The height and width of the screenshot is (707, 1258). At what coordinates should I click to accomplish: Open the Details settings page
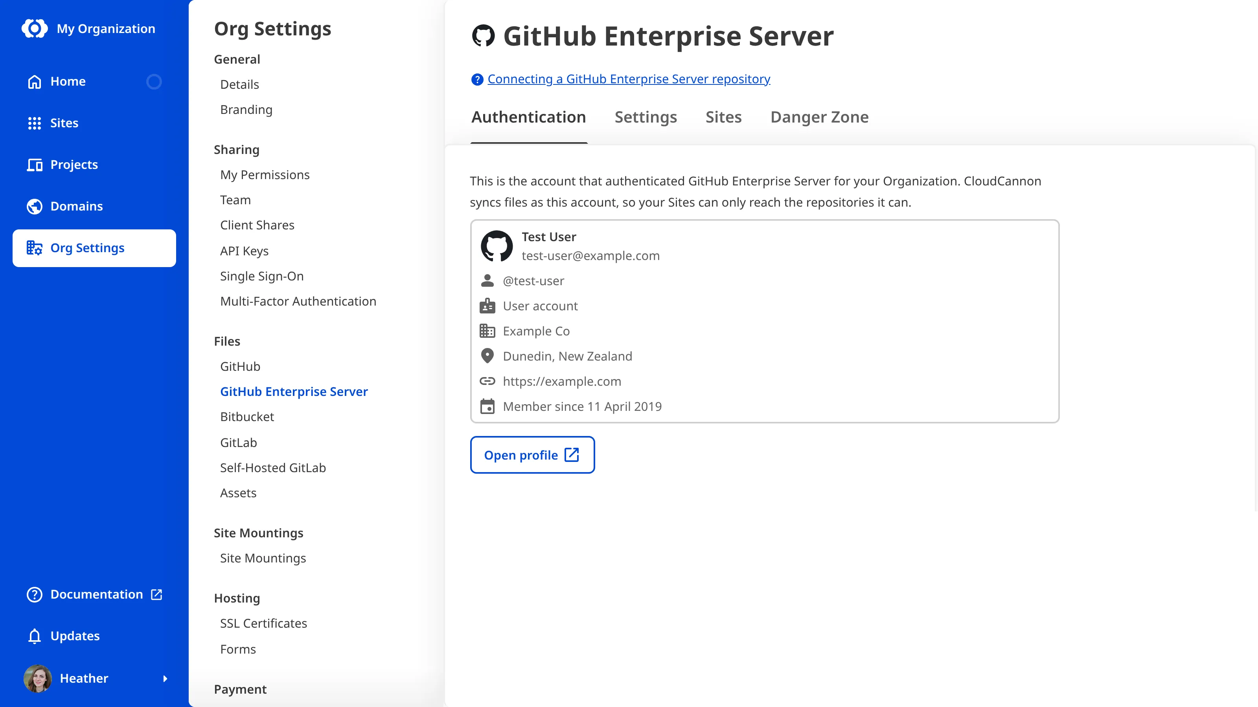tap(239, 84)
